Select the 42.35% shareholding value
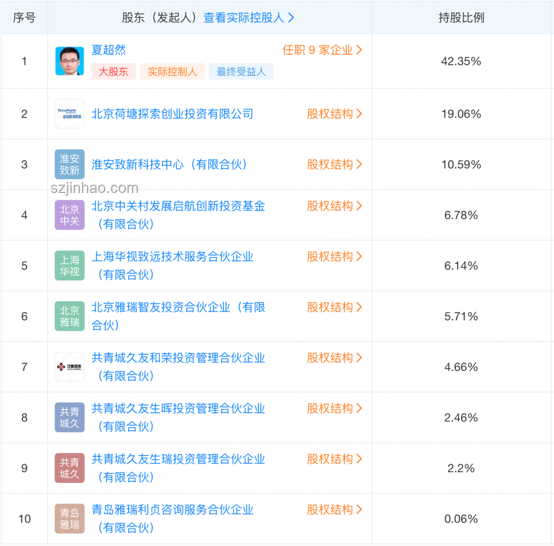Screen dimensions: 554x546 (461, 61)
